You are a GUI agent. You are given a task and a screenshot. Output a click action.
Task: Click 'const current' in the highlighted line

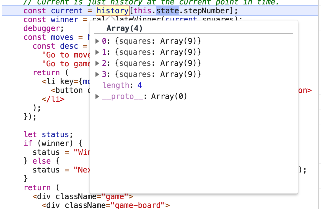point(53,11)
